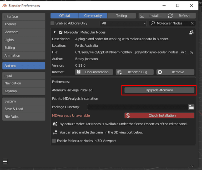The width and height of the screenshot is (202, 170).
Task: Click the Install add-on download icon
Action: click(142, 16)
